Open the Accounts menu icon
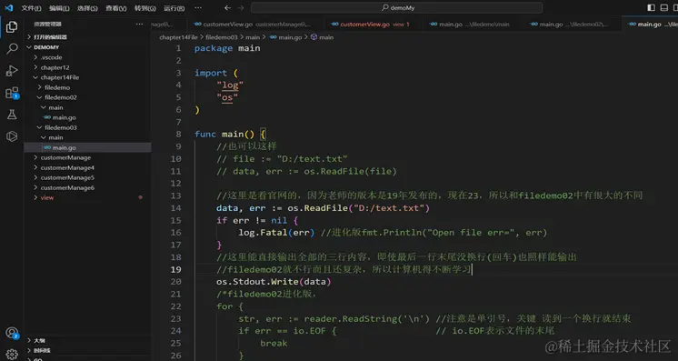Viewport: 678px width, 361px height. coord(12,333)
